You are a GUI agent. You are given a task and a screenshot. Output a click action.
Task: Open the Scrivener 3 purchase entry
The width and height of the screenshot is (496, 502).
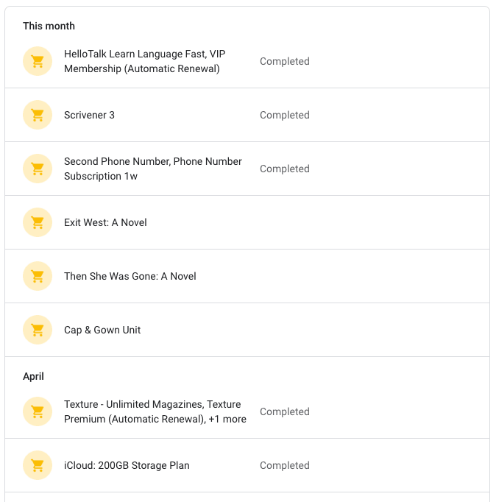click(x=247, y=115)
